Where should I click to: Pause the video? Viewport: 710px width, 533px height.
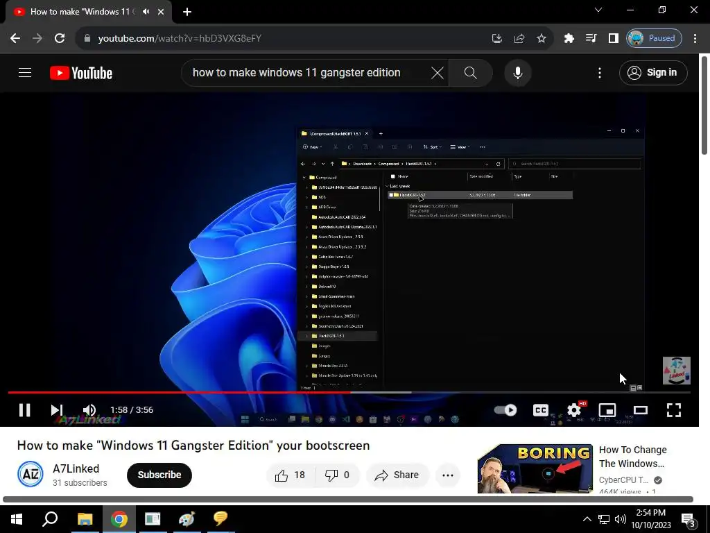coord(24,409)
